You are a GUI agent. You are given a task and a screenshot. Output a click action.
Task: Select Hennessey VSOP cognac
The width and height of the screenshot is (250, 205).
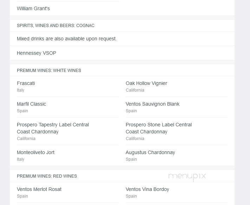click(37, 53)
